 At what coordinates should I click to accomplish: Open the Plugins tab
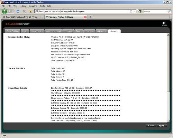pyautogui.click(x=79, y=31)
